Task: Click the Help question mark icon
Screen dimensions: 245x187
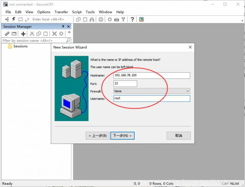Action: tap(132, 20)
